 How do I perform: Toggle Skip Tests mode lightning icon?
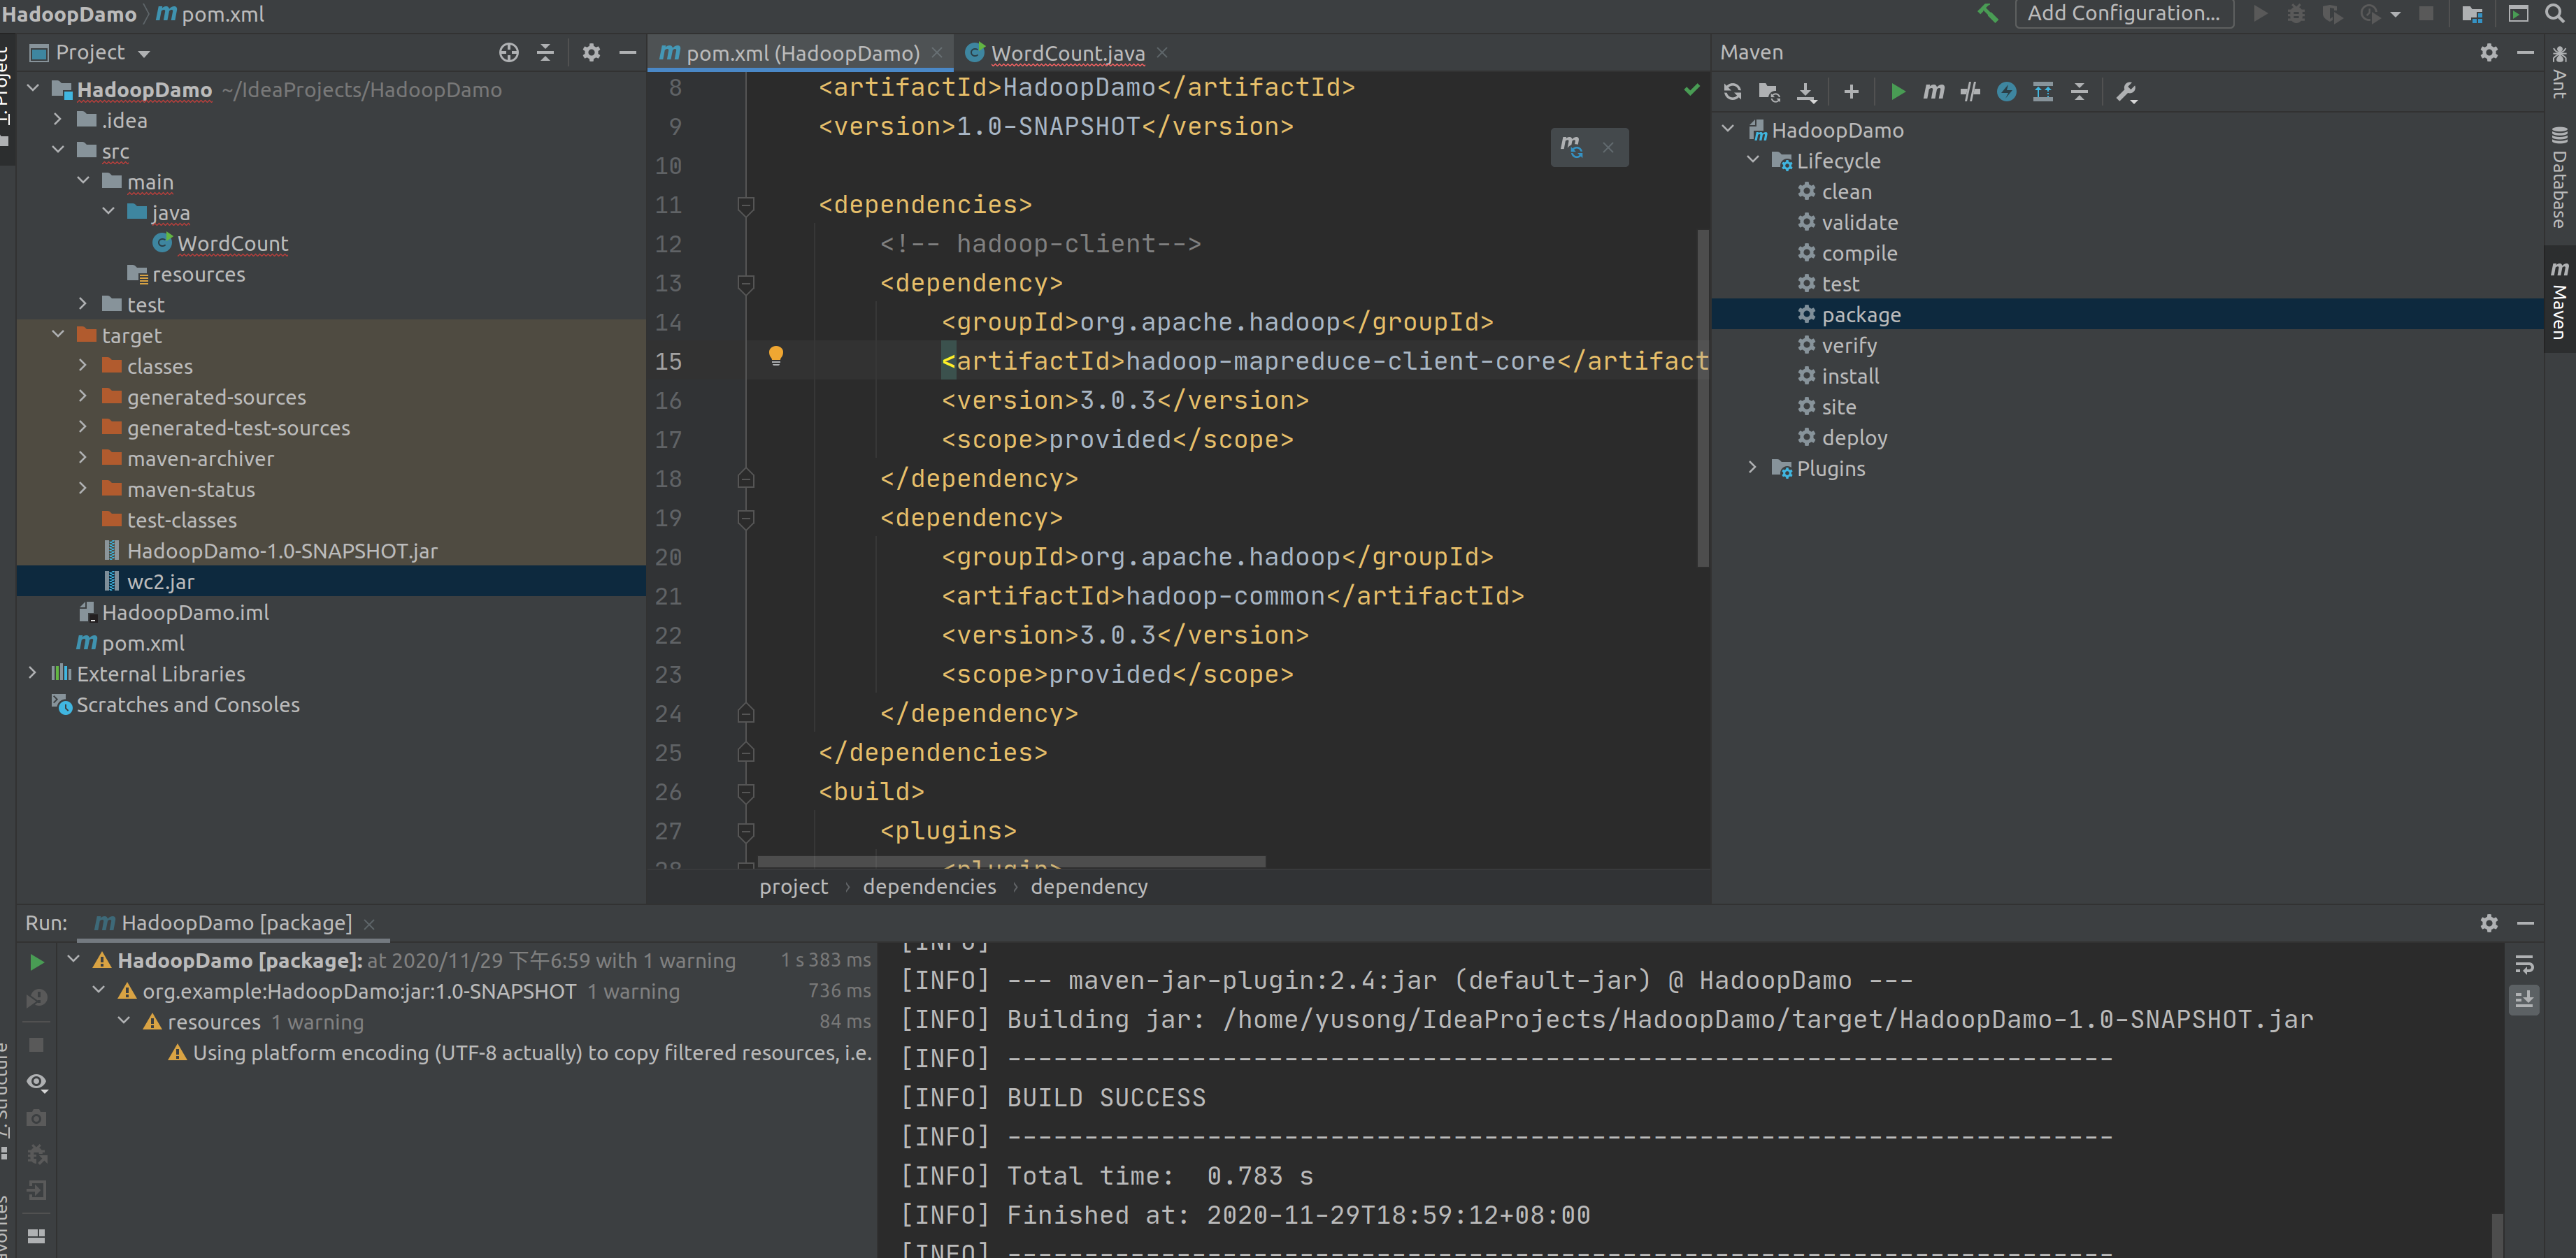(2006, 92)
